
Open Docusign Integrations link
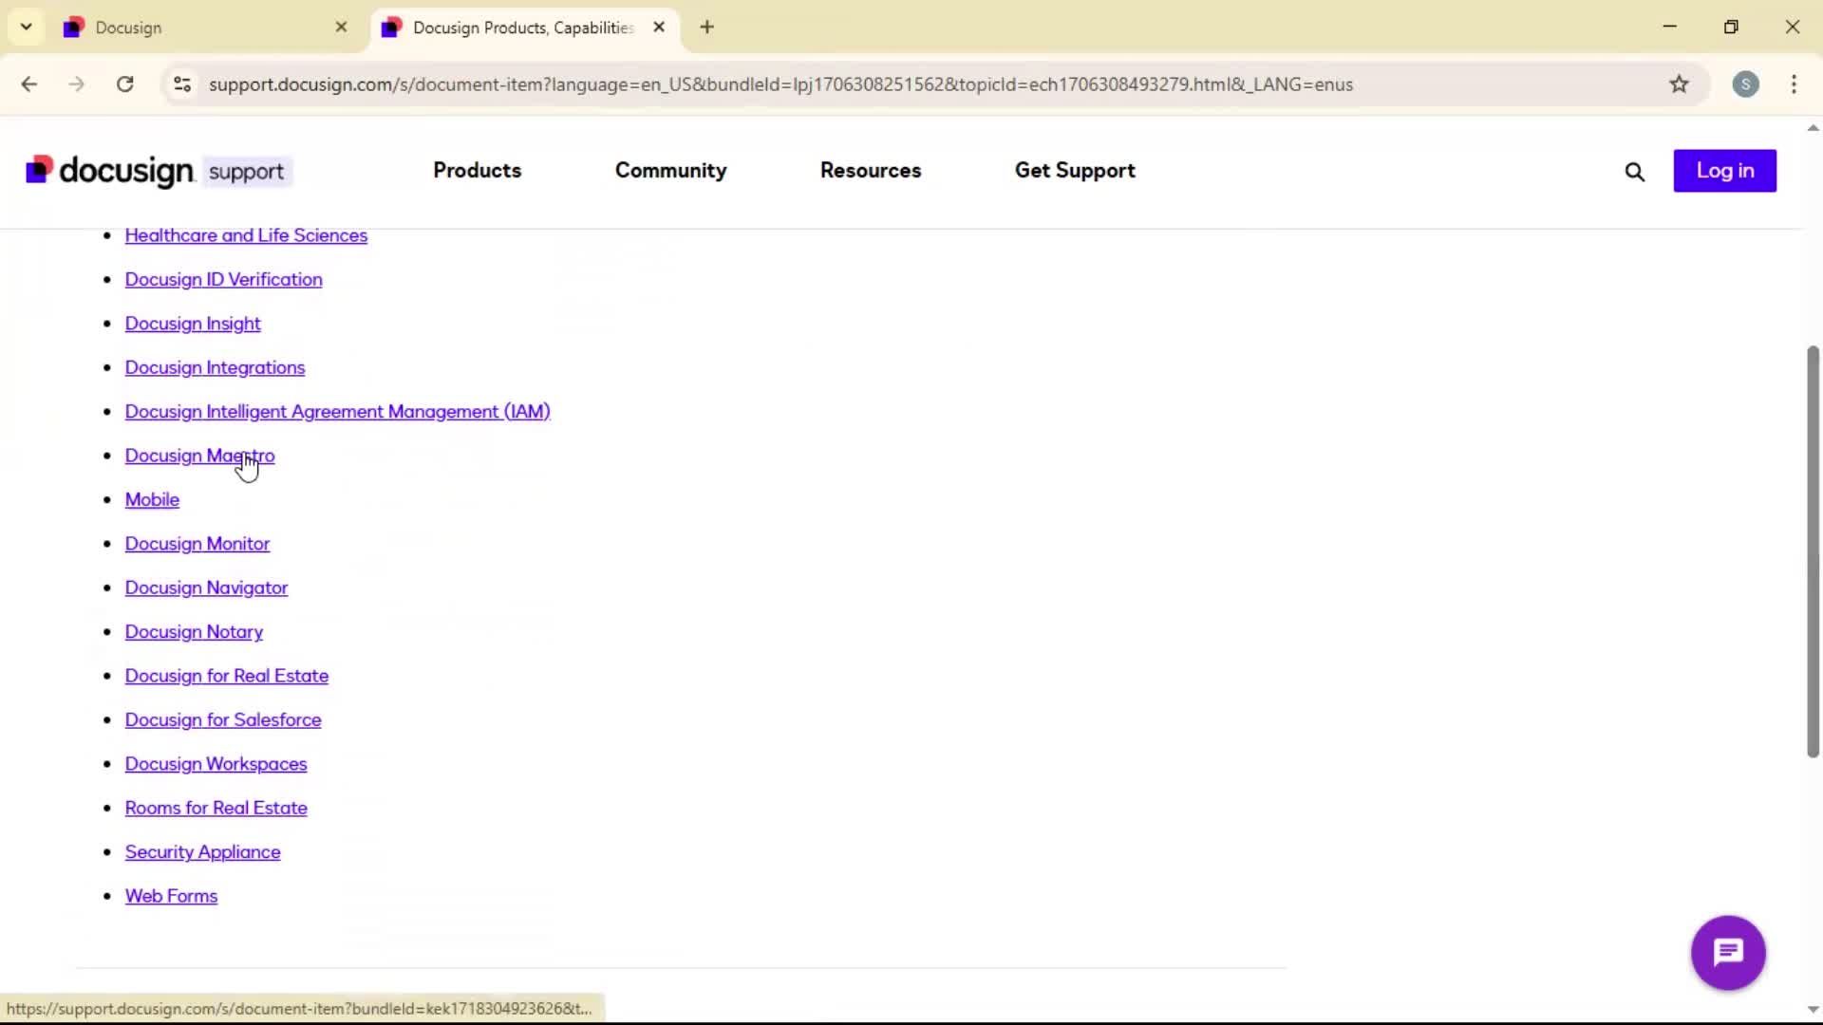pos(215,368)
